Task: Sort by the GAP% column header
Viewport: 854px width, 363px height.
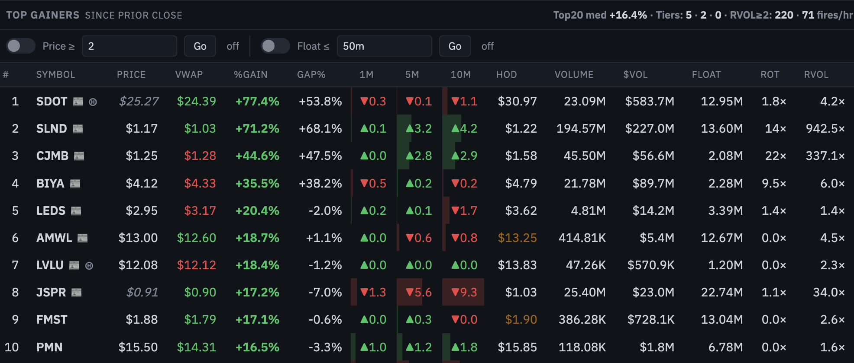Action: tap(311, 74)
